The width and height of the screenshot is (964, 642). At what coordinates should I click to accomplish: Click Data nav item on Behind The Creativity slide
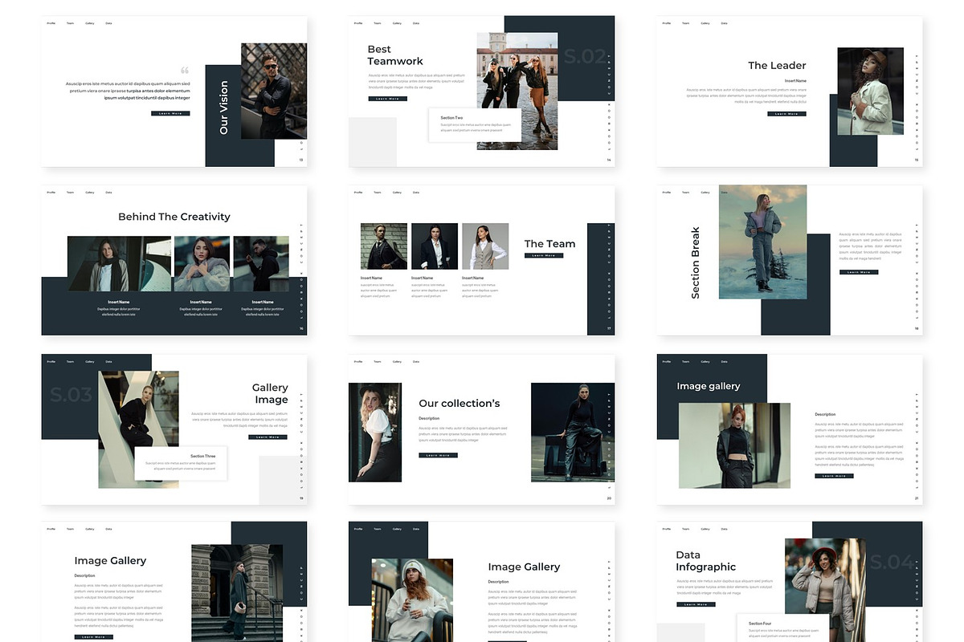tap(108, 193)
